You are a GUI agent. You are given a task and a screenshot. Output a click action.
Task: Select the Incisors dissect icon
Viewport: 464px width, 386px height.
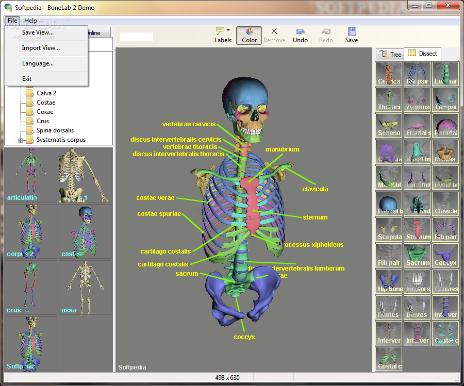click(x=417, y=281)
